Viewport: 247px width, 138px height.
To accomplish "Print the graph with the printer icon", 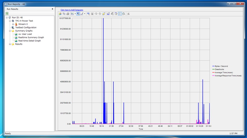I will 68,14.
